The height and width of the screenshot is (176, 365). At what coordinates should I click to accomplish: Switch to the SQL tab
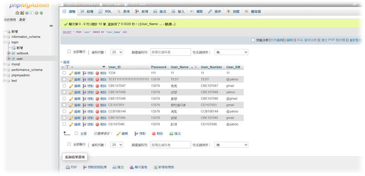click(x=105, y=12)
